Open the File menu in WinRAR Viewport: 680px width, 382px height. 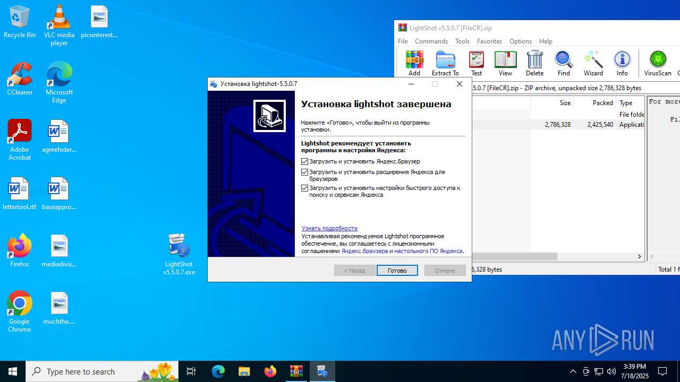coord(403,41)
